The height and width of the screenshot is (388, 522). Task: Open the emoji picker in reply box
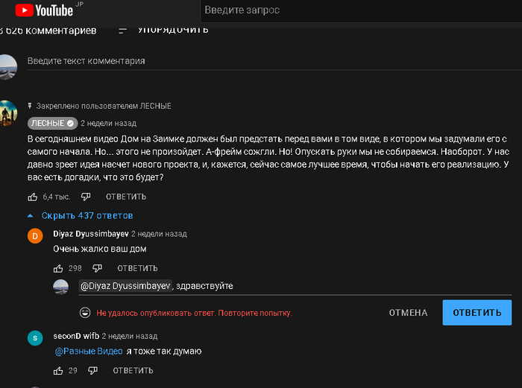point(85,312)
